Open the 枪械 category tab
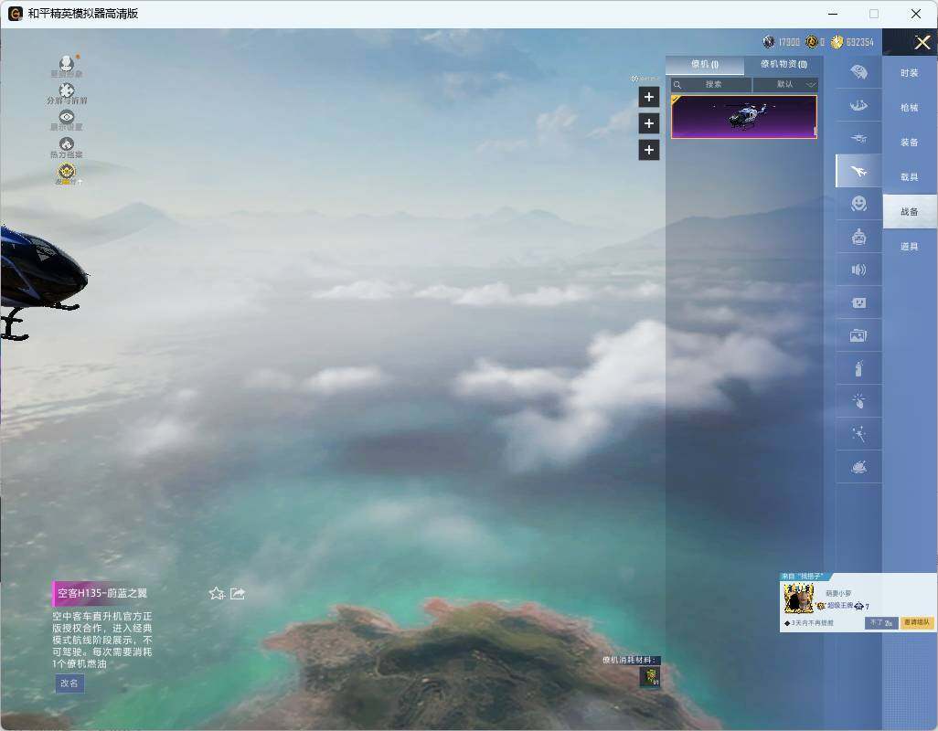This screenshot has width=938, height=731. click(910, 108)
